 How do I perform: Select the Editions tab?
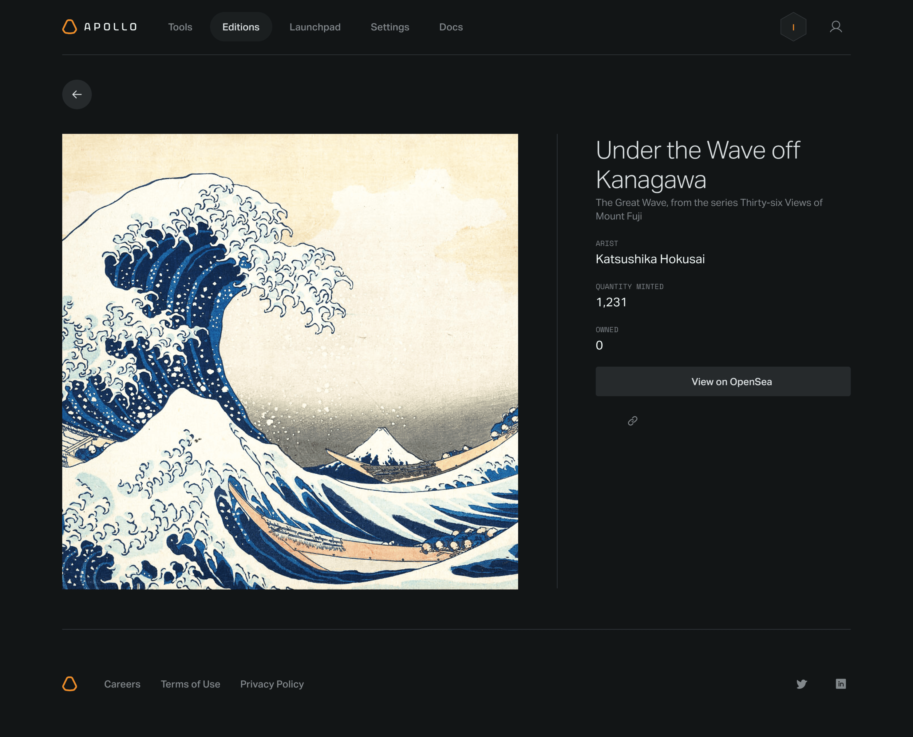pos(241,27)
